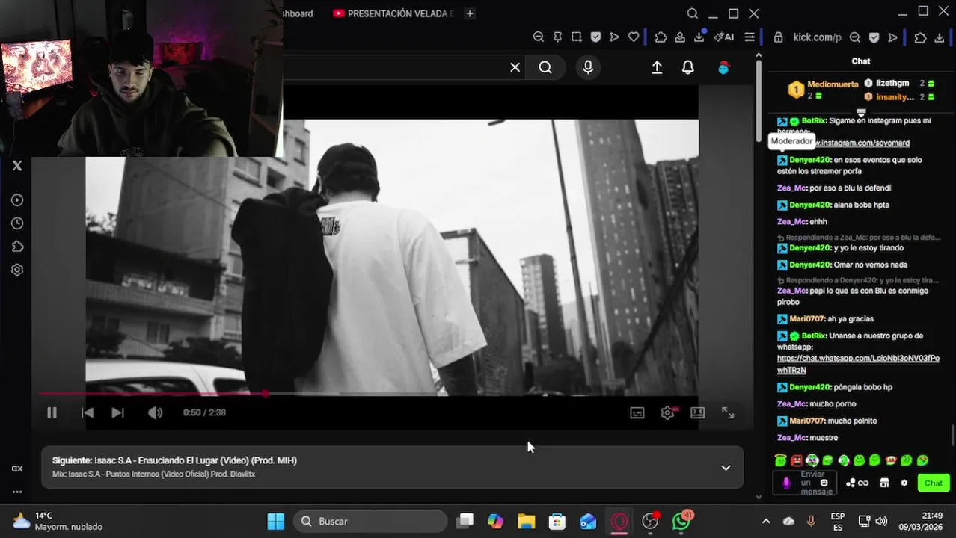Open X (Twitter) in Opera sidebar

pyautogui.click(x=17, y=166)
